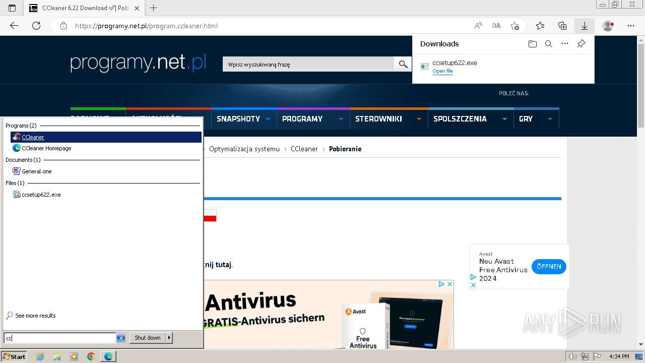The image size is (645, 363).
Task: Click the Start menu search input field
Action: (59, 338)
